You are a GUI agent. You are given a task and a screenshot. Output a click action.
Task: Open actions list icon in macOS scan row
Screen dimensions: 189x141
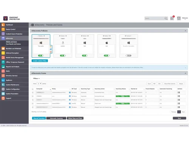point(179,103)
